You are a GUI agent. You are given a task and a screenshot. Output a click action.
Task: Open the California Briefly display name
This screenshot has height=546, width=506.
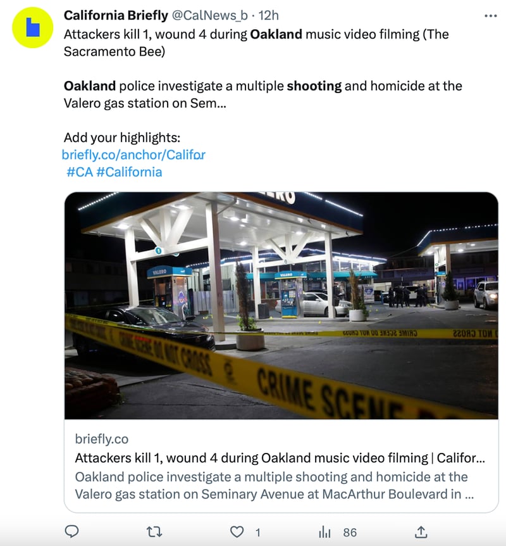click(x=116, y=15)
